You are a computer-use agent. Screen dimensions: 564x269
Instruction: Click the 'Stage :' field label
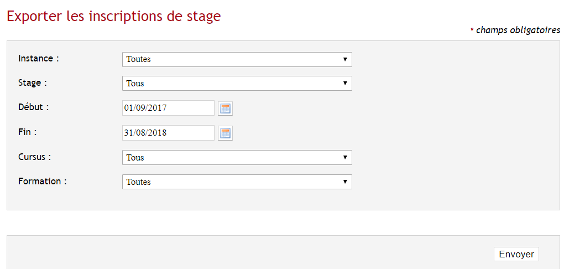pos(33,83)
